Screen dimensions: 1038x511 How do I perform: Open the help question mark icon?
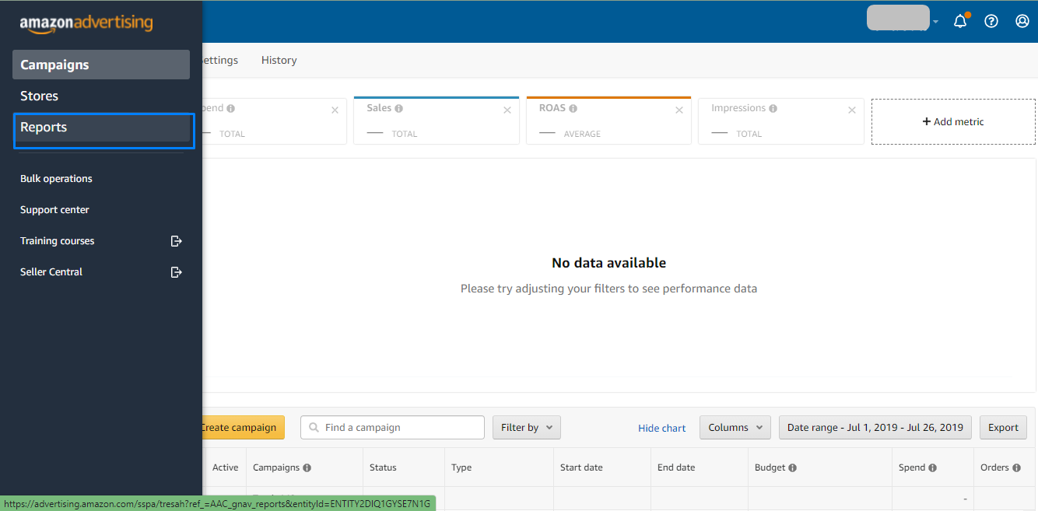click(x=991, y=21)
